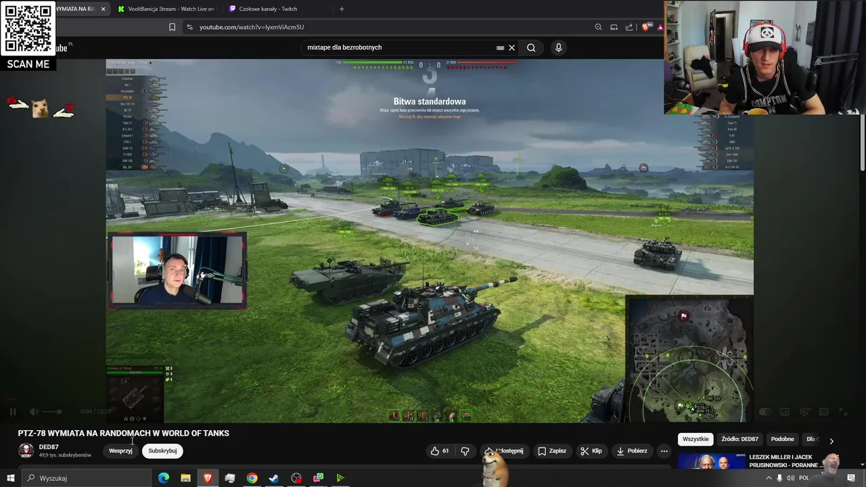Image resolution: width=866 pixels, height=487 pixels.
Task: Select the Podobne filter chip
Action: (782, 439)
